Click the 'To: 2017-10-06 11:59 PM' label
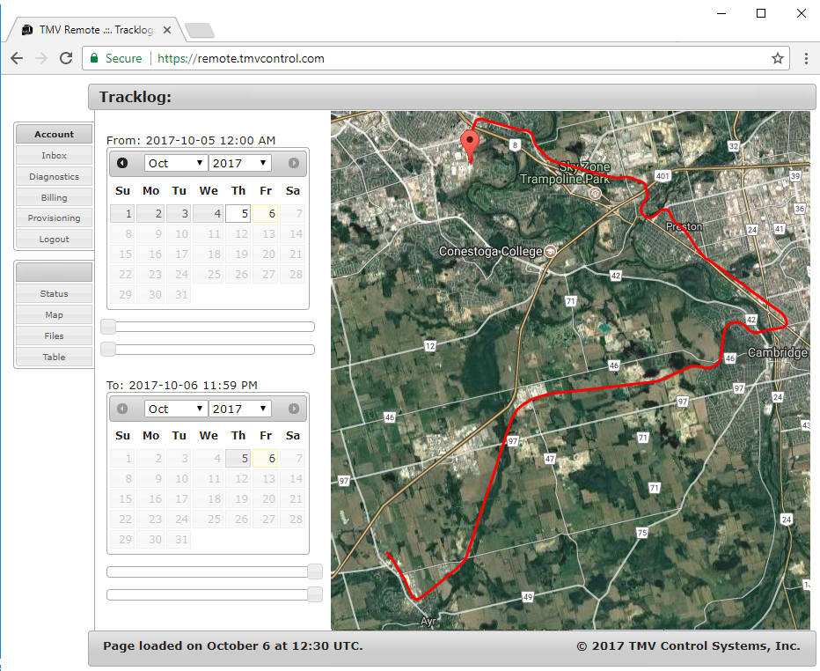 (182, 385)
